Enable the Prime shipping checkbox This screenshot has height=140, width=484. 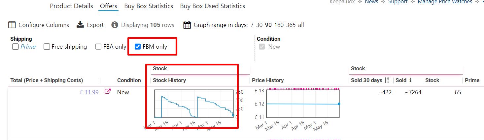[x=15, y=47]
